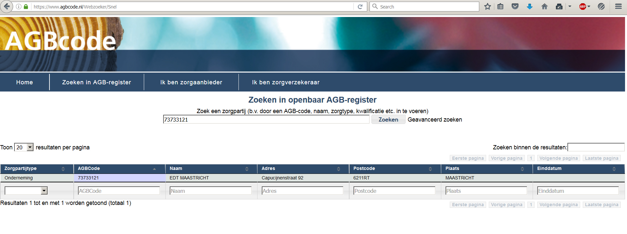Sort by the AGBCode column
The width and height of the screenshot is (627, 234).
(x=120, y=169)
